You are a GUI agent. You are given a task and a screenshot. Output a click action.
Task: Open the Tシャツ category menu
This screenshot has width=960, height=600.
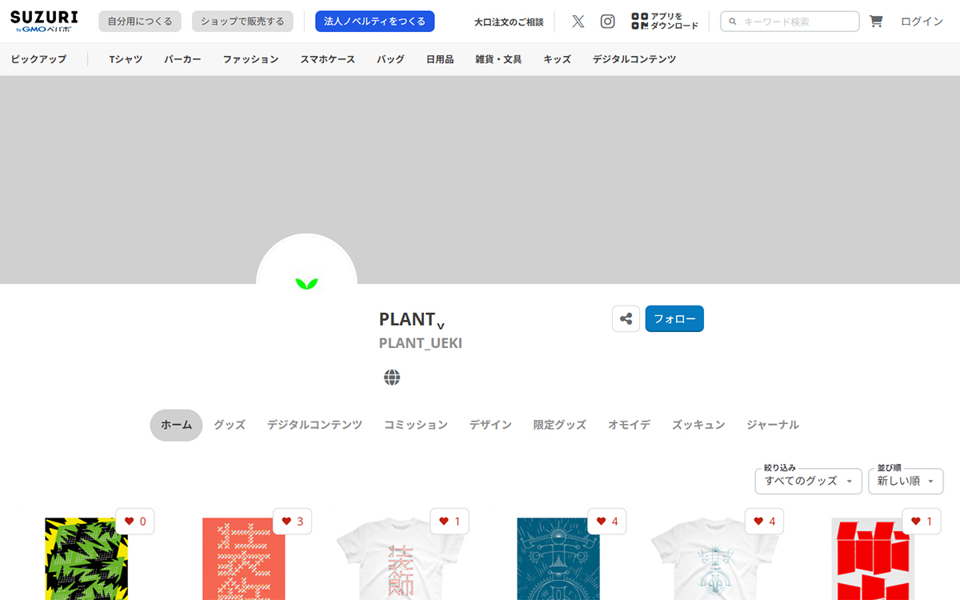point(126,59)
